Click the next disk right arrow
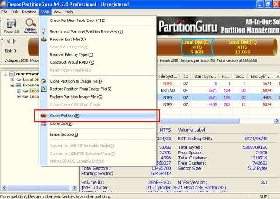The height and width of the screenshot is (199, 280). (14, 41)
